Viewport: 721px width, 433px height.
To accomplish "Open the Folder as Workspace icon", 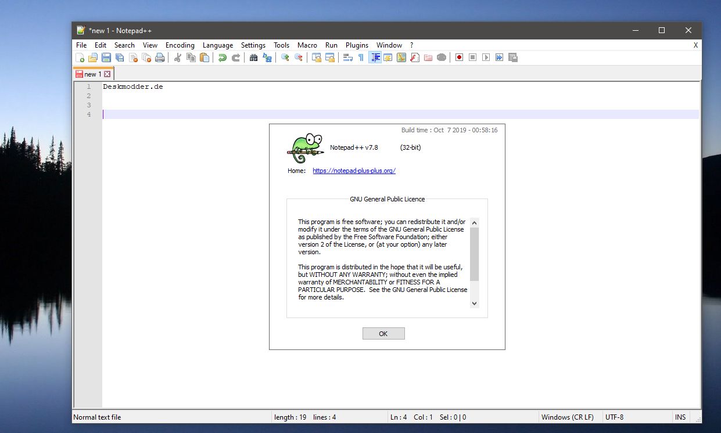I will [x=428, y=57].
